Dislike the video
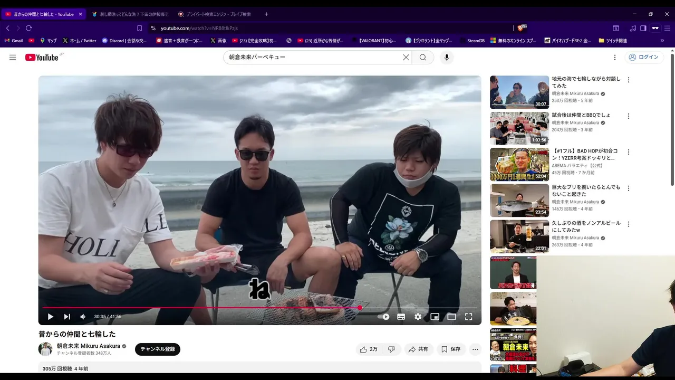The height and width of the screenshot is (380, 675). click(x=391, y=349)
